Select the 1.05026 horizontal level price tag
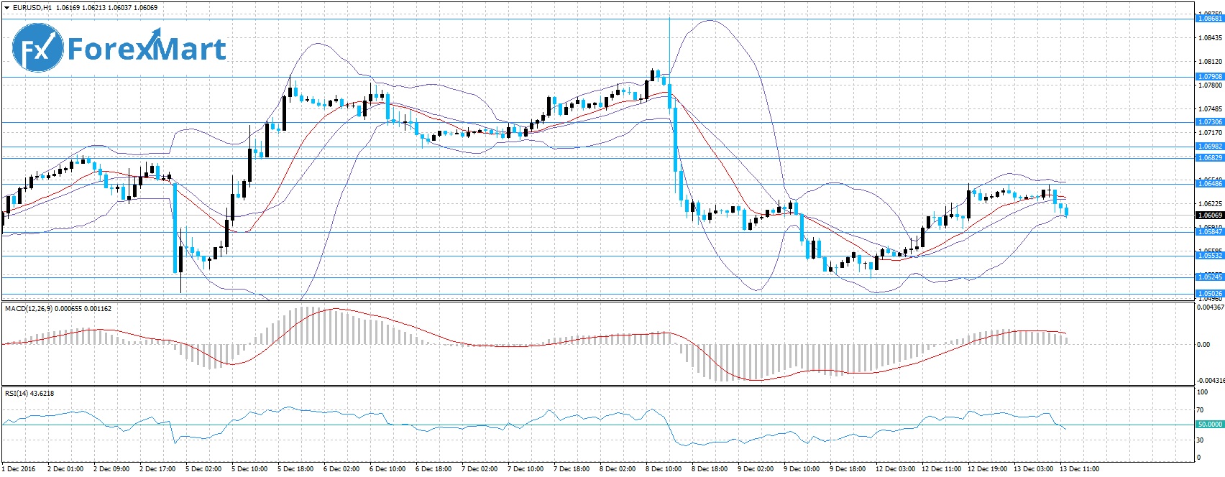This screenshot has height=477, width=1225. [x=1209, y=294]
